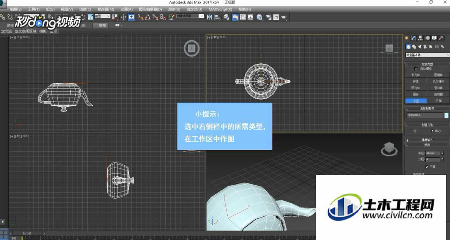The image size is (450, 240).
Task: Click the 管状体 tube button
Action: coord(438,88)
